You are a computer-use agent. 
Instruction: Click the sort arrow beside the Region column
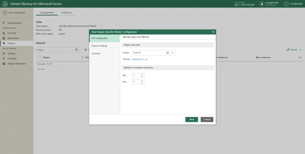82,57
